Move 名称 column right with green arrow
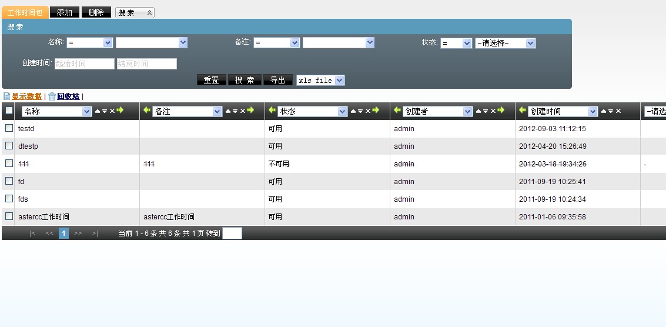The image size is (666, 327). tap(121, 111)
